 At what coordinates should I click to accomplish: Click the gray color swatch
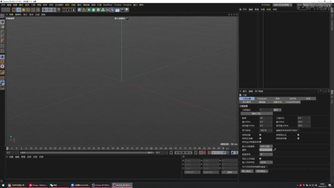click(x=266, y=150)
